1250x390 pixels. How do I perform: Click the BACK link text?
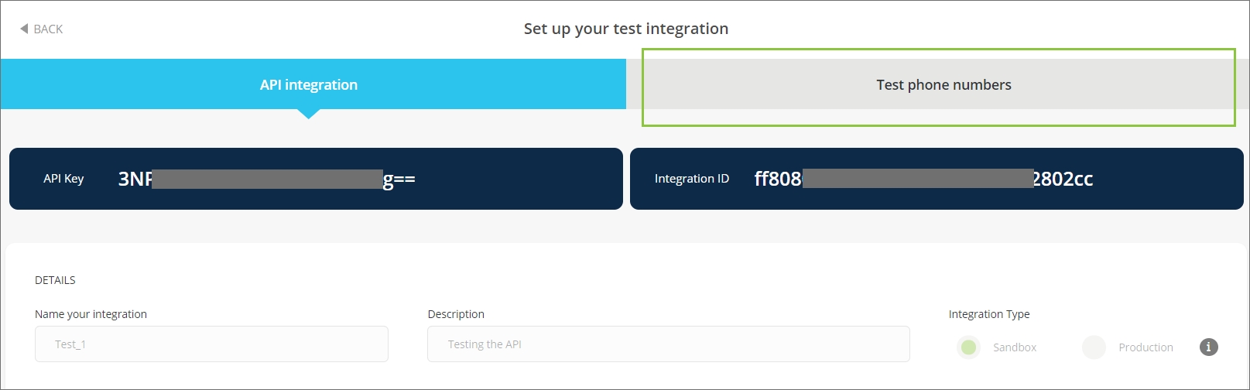[48, 29]
